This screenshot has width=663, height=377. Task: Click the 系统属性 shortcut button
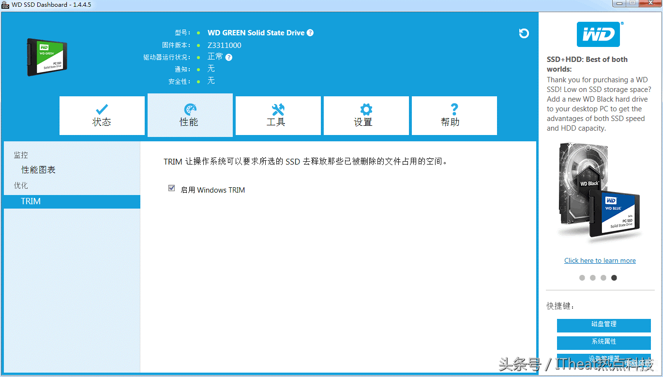tap(604, 343)
